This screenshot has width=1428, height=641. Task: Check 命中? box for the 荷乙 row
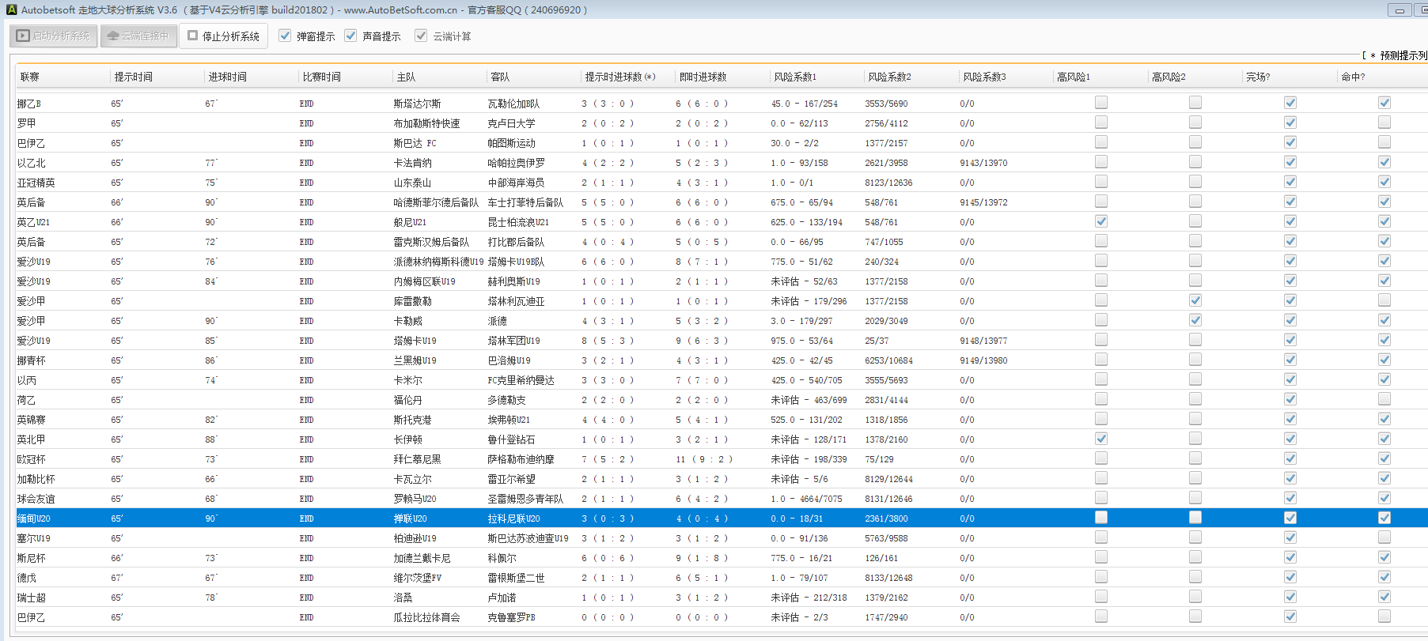[1384, 399]
